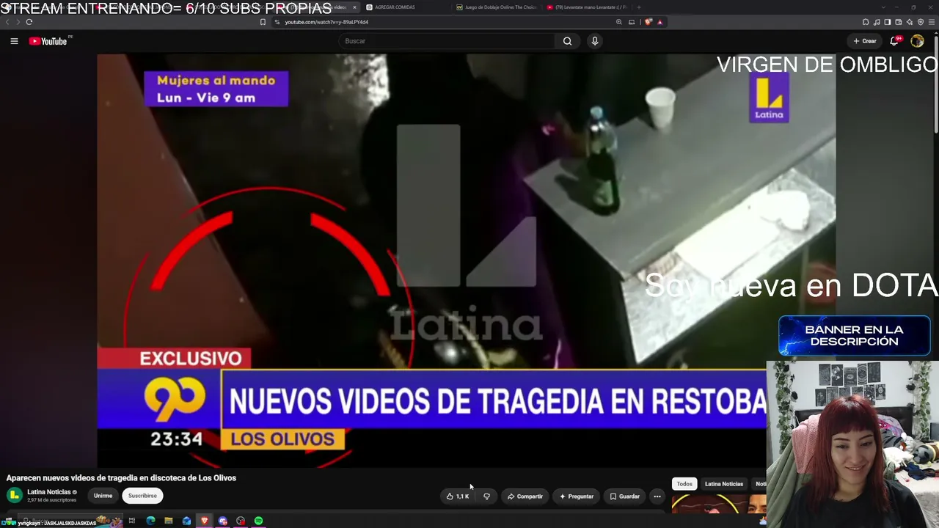Image resolution: width=939 pixels, height=528 pixels.
Task: Go to YouTube home via the logo
Action: (x=48, y=41)
